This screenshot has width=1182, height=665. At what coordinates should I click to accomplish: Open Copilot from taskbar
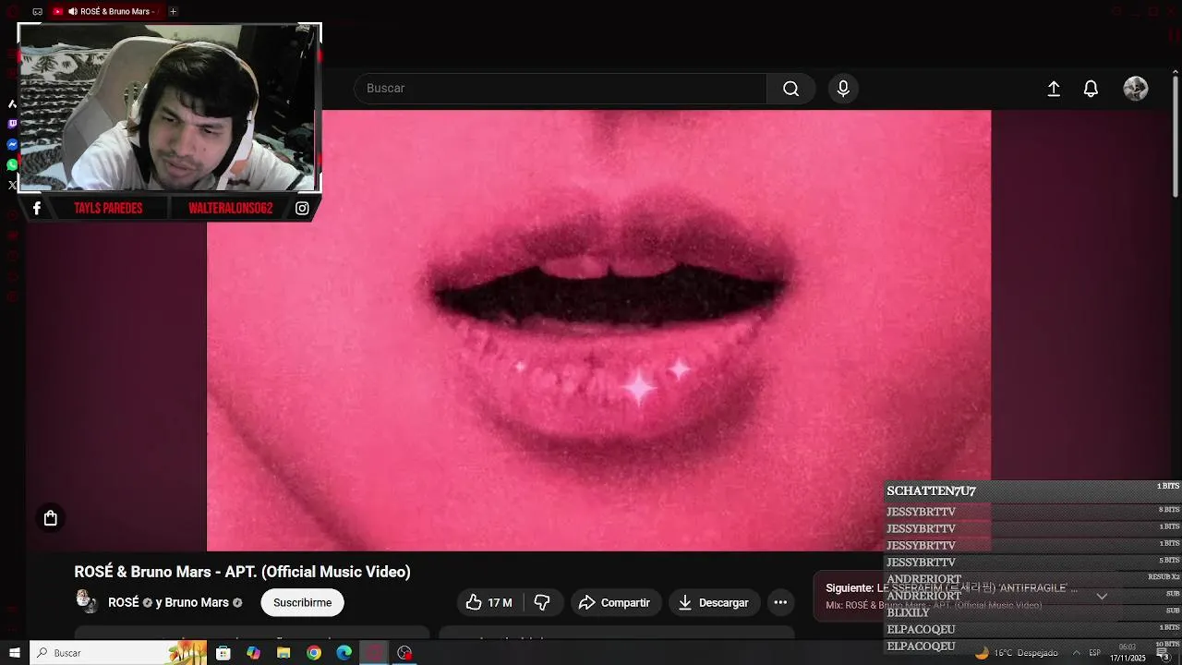[x=253, y=653]
